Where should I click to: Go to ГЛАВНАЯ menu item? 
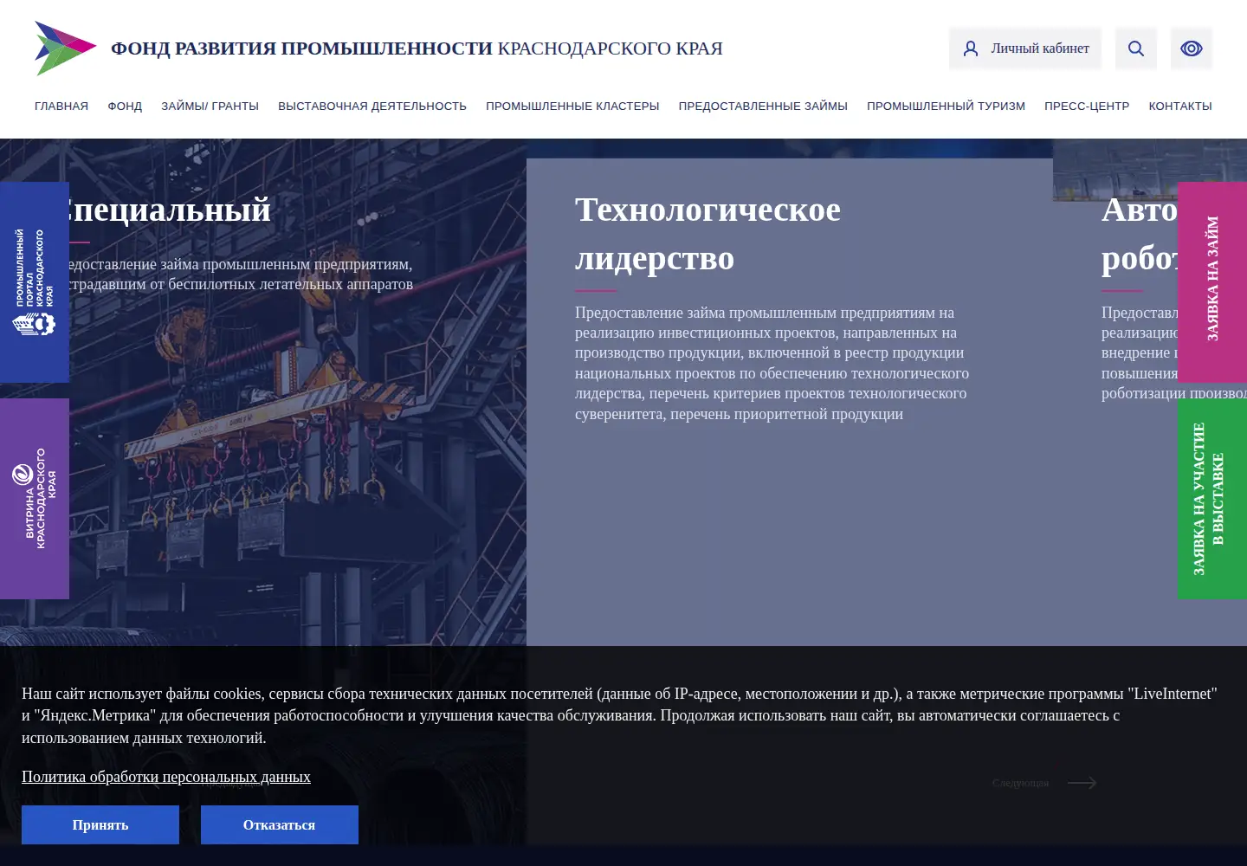tap(61, 106)
